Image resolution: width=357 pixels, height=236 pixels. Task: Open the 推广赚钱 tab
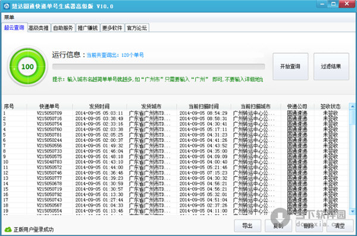87,28
